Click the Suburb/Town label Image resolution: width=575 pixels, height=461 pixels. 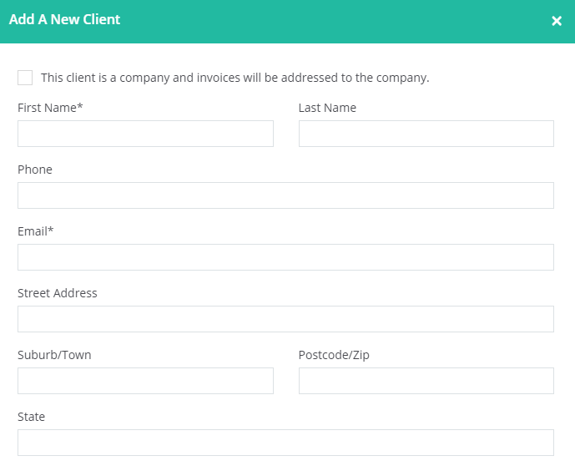pyautogui.click(x=54, y=355)
